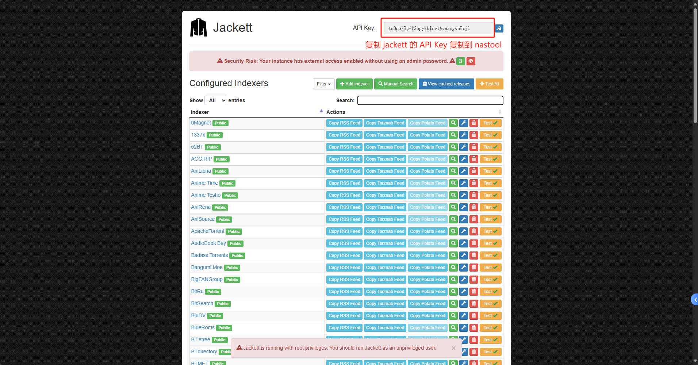Screen dimensions: 698x365
Task: Click the Jackett logo
Action: click(x=199, y=28)
